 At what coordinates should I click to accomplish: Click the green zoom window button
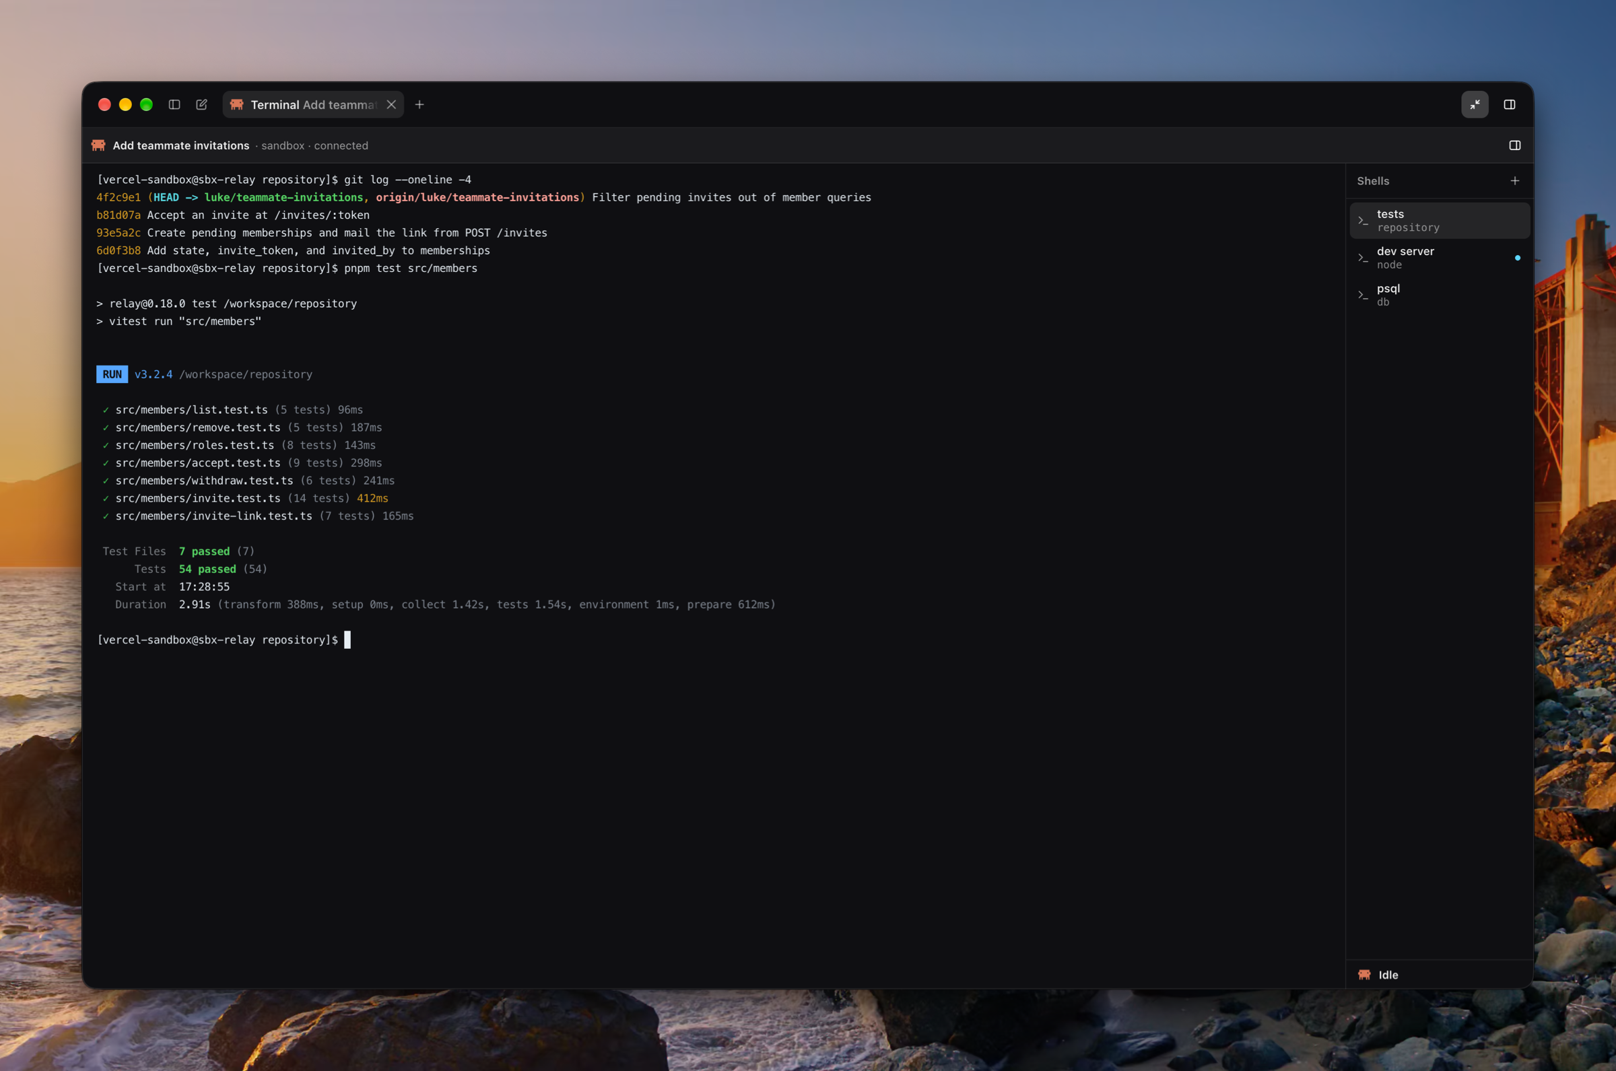click(146, 104)
